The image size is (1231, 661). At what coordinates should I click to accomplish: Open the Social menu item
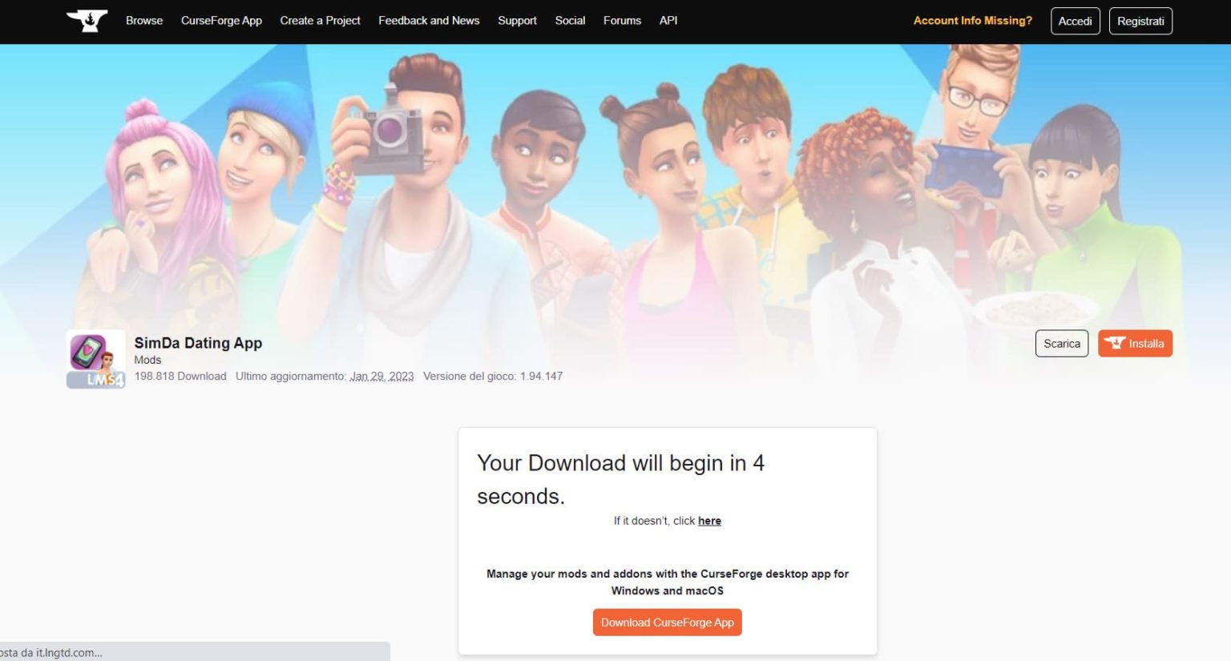(571, 21)
